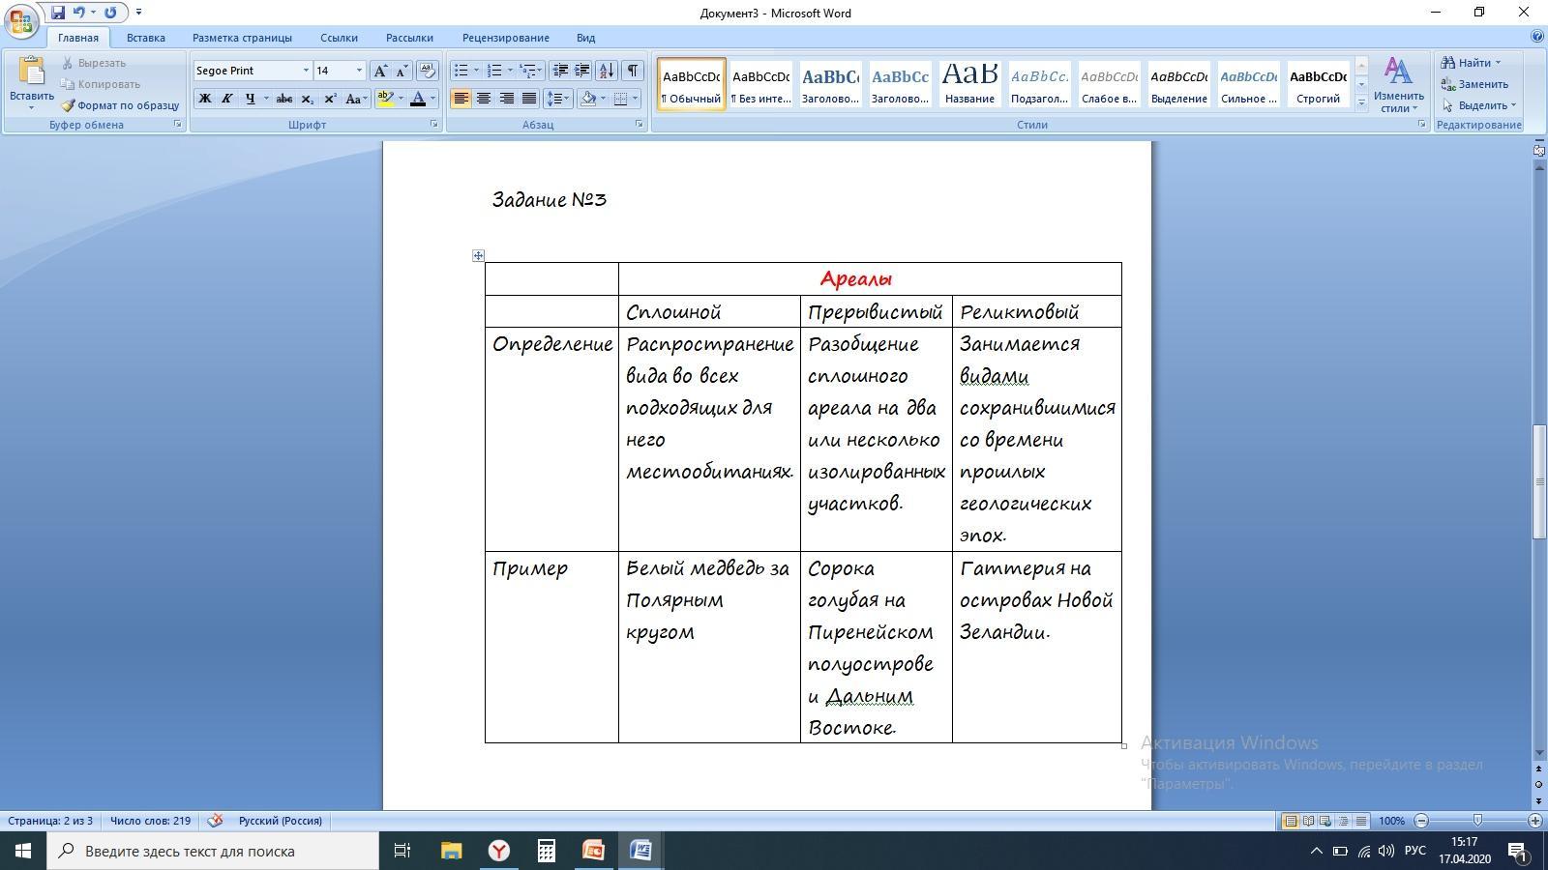The height and width of the screenshot is (870, 1548).
Task: Switch to print layout view
Action: [x=1290, y=821]
